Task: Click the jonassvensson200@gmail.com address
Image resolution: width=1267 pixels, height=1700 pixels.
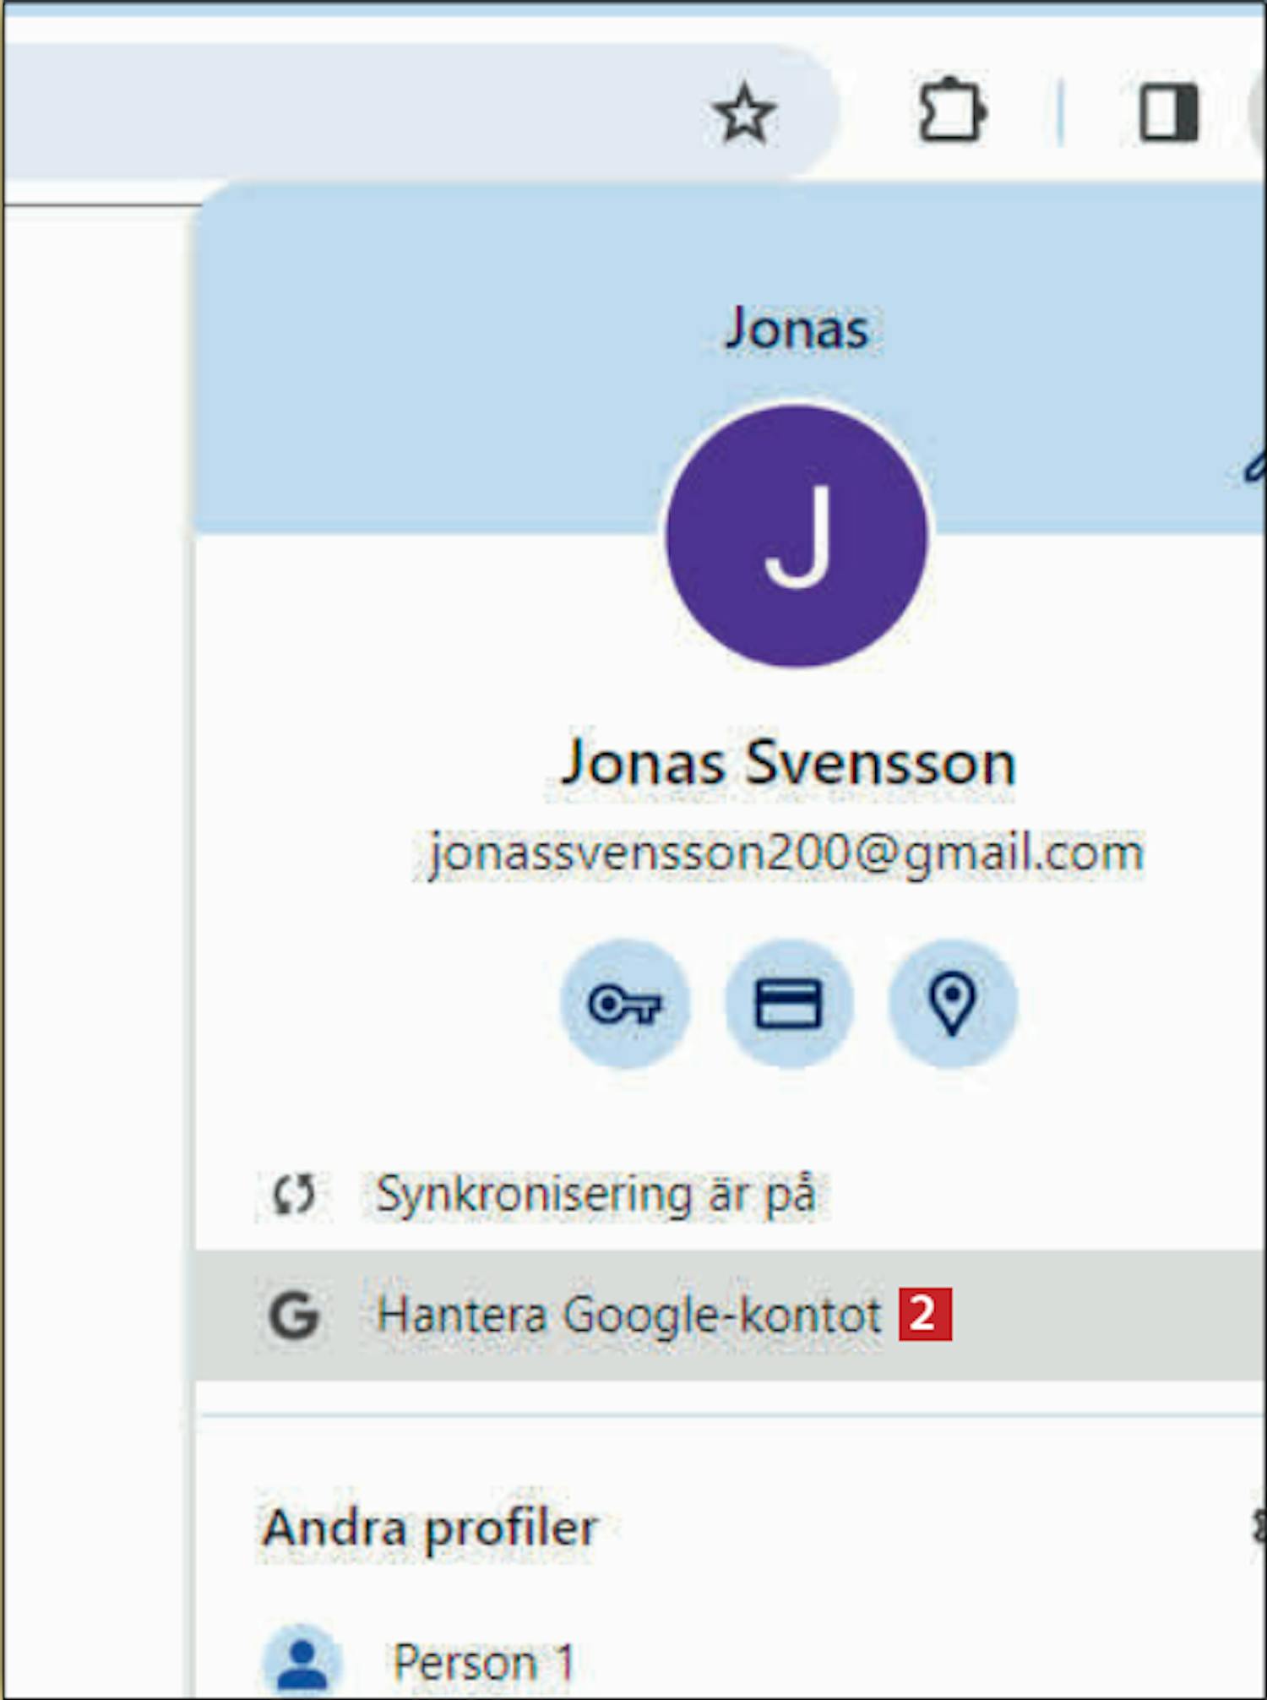Action: coord(786,853)
